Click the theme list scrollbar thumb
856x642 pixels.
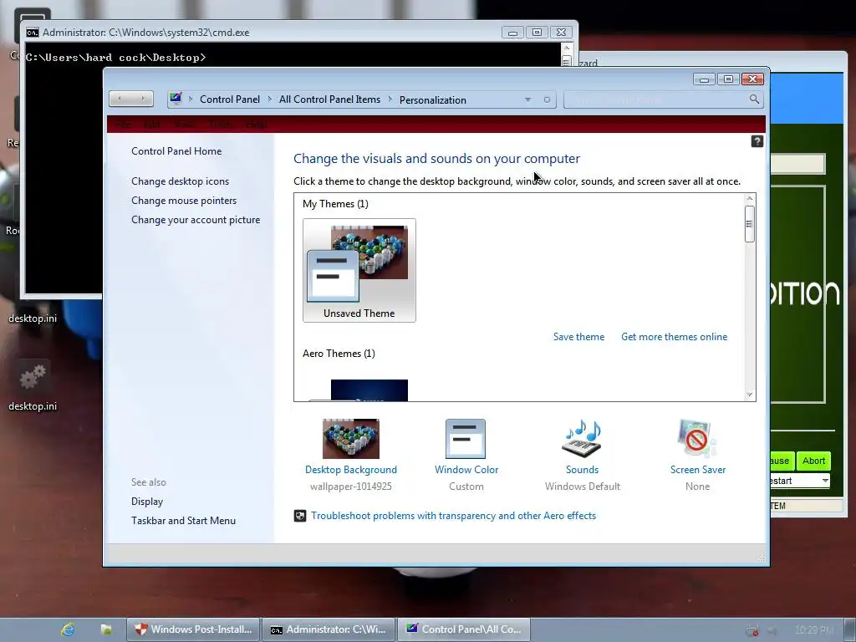pos(750,224)
